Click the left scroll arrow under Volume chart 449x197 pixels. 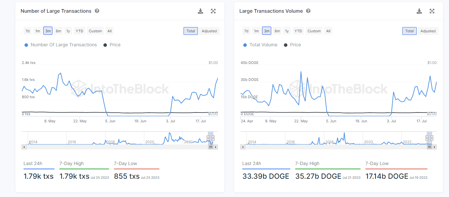[243, 147]
